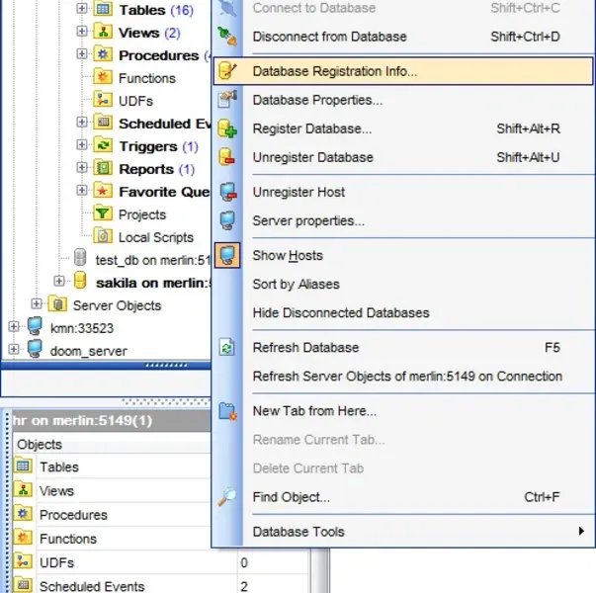Image resolution: width=596 pixels, height=593 pixels.
Task: Click the kmn:33523 host monitor icon
Action: (35, 327)
